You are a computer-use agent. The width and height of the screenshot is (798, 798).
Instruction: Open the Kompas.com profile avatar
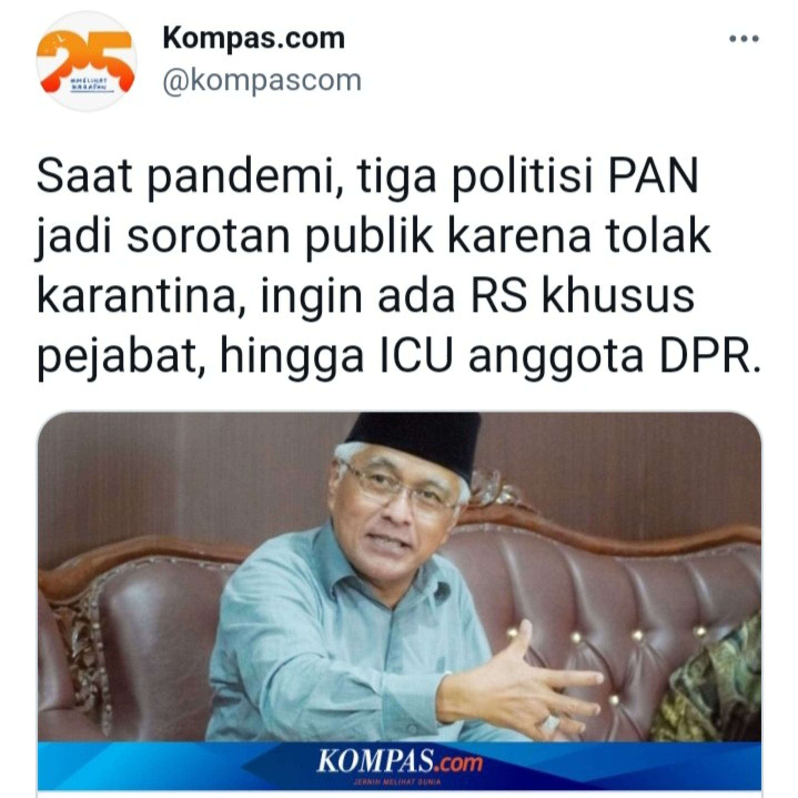86,61
